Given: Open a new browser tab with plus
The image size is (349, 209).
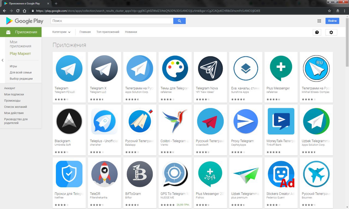Looking at the screenshot, I should (56, 4).
